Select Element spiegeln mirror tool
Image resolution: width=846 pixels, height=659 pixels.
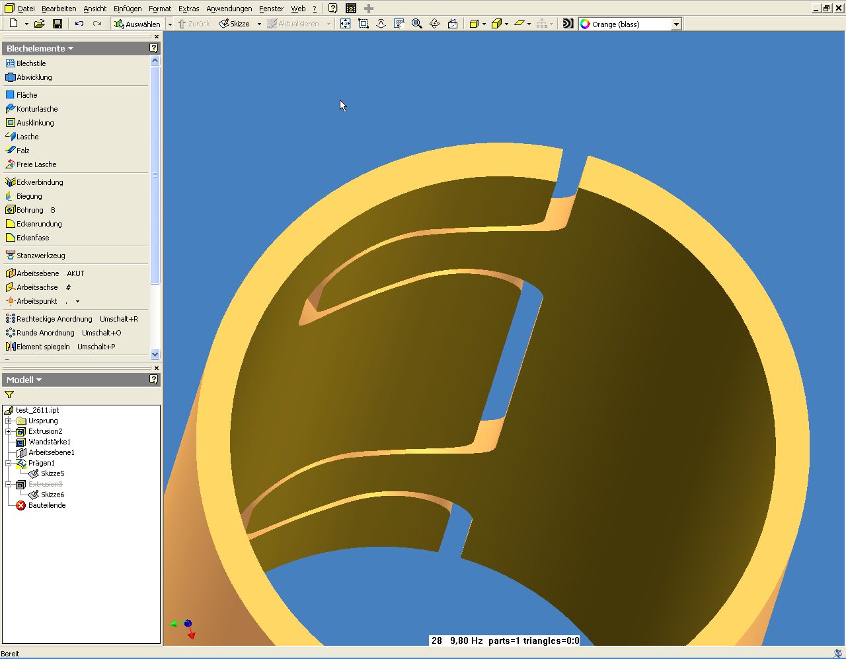(42, 347)
